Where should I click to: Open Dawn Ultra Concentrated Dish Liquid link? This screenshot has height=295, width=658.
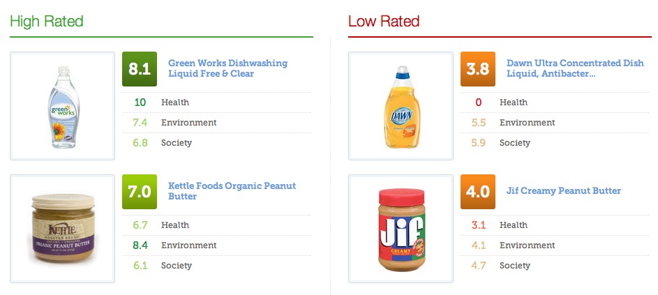[575, 68]
